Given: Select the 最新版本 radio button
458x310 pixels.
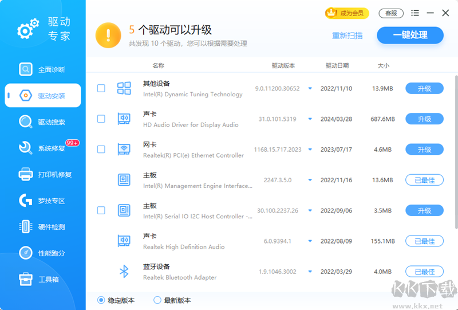Looking at the screenshot, I should click(157, 300).
